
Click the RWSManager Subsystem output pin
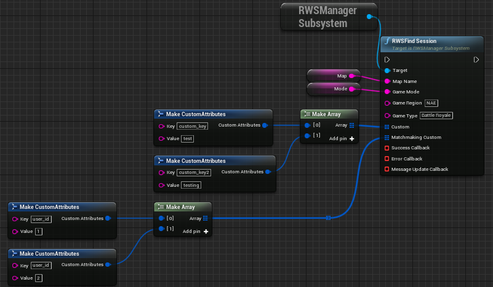[369, 17]
